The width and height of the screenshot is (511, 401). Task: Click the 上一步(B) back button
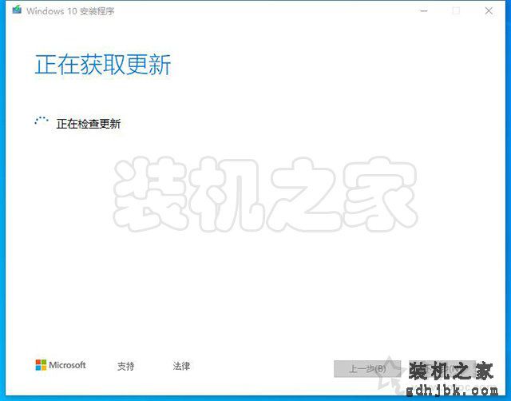[367, 369]
